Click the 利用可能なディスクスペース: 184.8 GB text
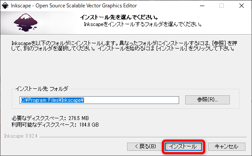Image resolution: width=252 pixels, height=156 pixels. tap(55, 125)
